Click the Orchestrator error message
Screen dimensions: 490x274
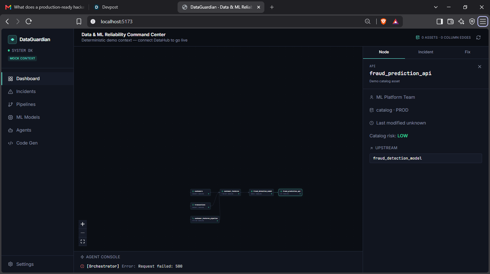[135, 266]
